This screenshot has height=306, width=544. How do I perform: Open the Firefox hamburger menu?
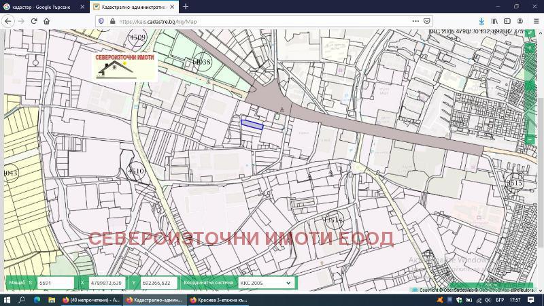point(536,21)
